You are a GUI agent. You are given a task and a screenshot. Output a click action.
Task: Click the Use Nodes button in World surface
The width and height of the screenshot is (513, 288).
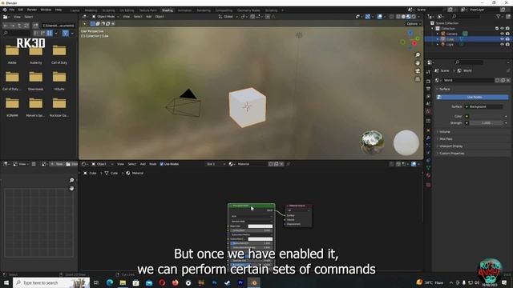click(x=474, y=97)
